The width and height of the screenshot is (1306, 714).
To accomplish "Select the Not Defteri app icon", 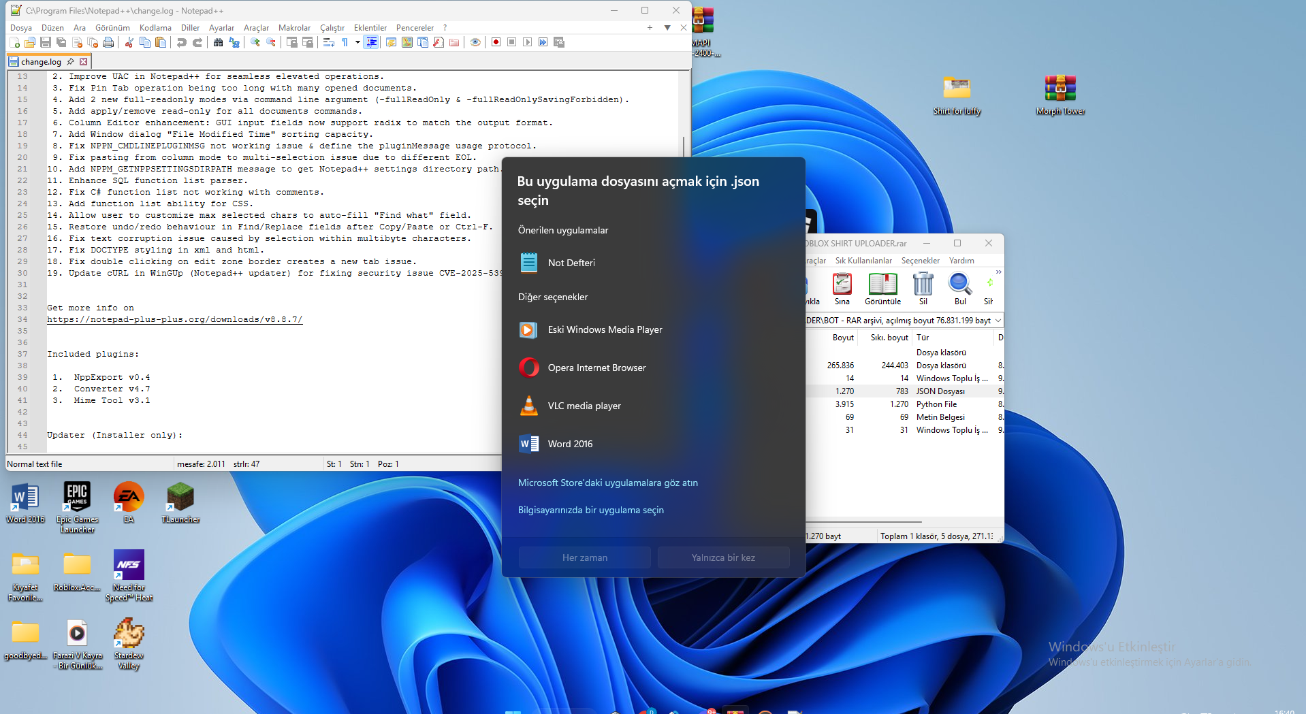I will [x=529, y=263].
